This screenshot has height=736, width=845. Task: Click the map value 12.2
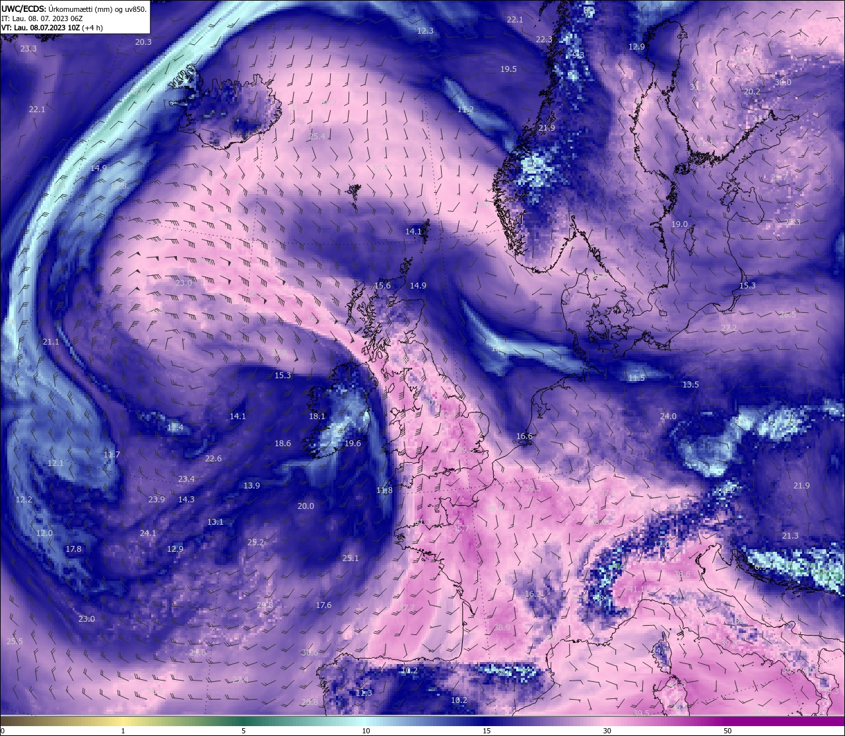coord(24,500)
